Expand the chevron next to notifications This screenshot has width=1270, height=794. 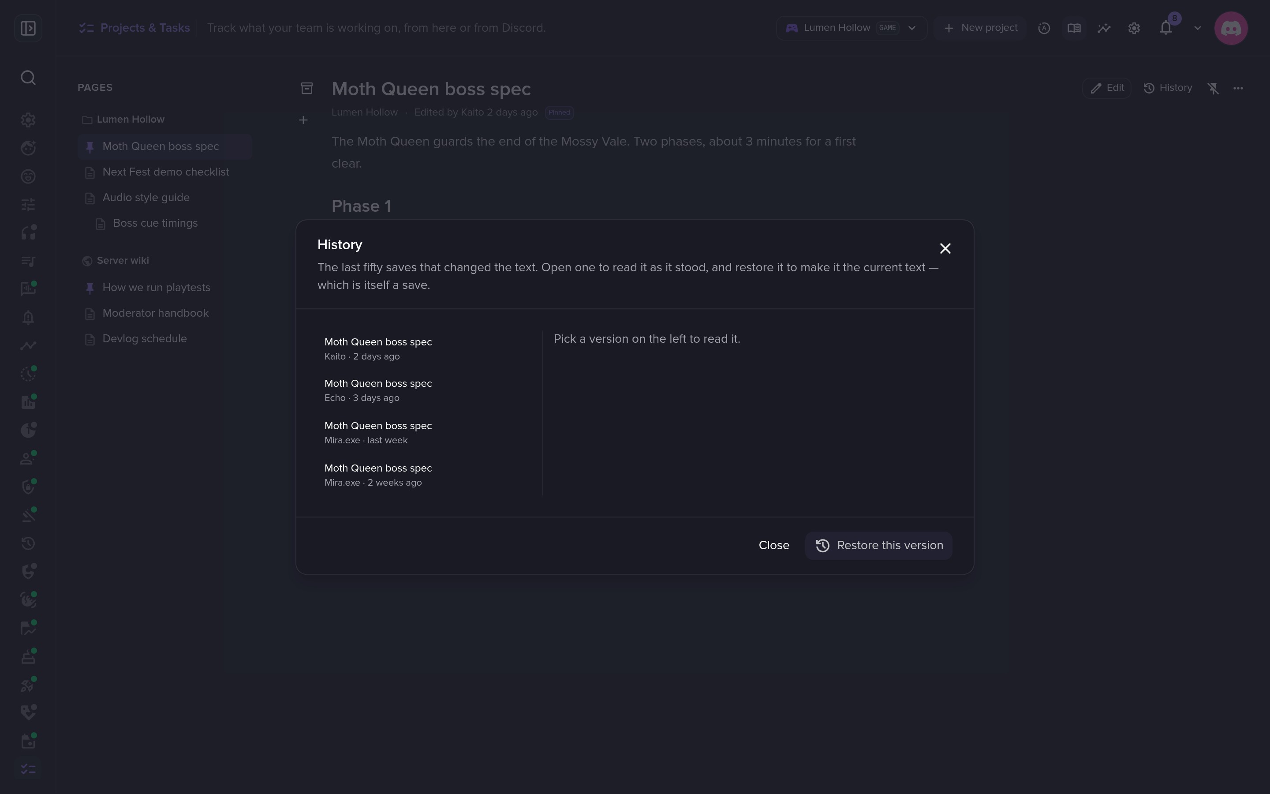pos(1197,28)
